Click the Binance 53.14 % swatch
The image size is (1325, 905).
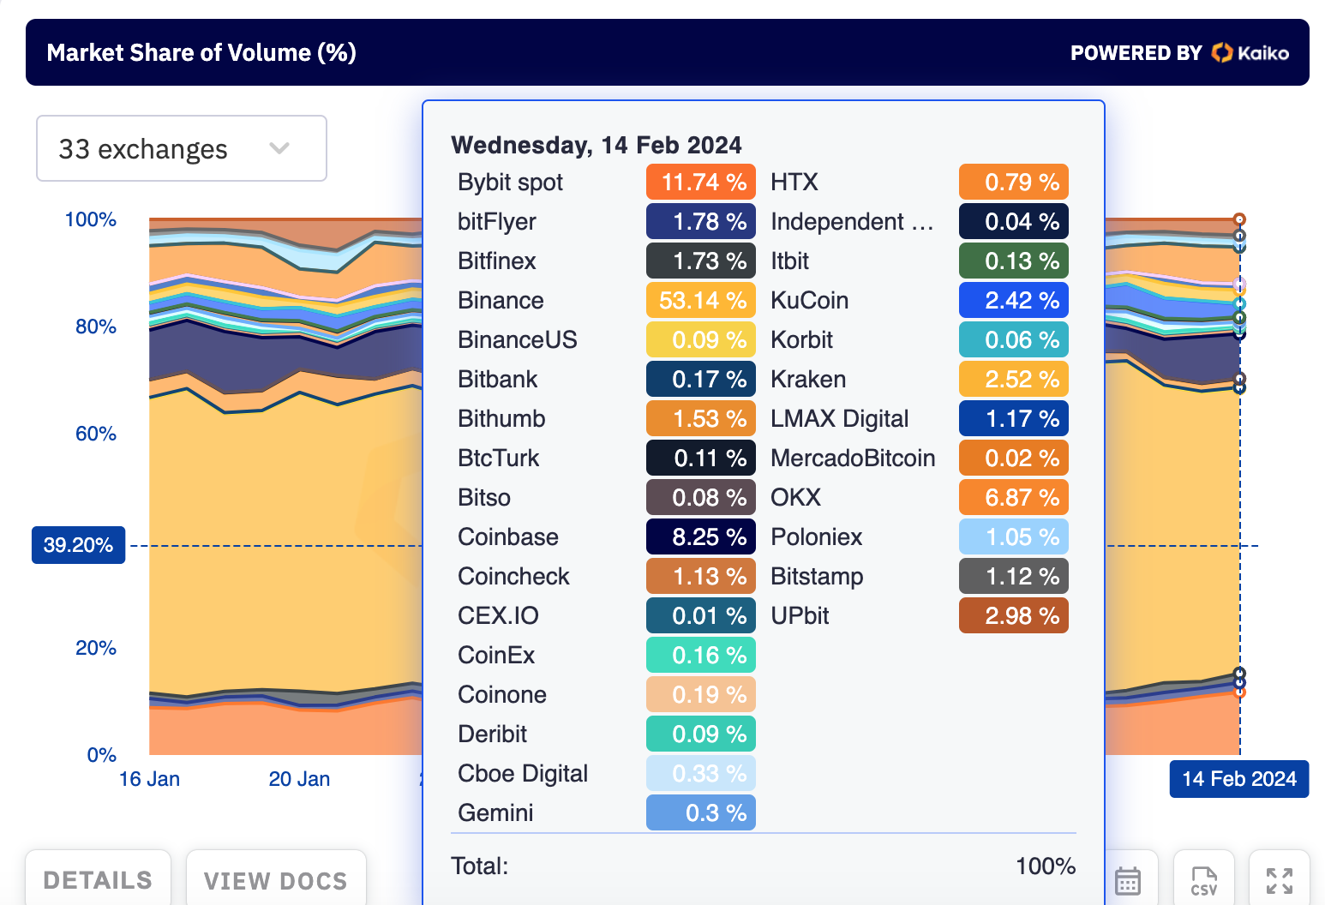click(x=701, y=301)
